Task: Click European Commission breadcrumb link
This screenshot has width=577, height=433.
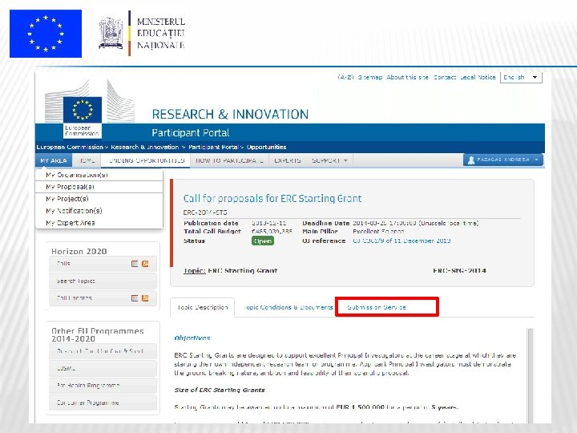Action: 70,147
